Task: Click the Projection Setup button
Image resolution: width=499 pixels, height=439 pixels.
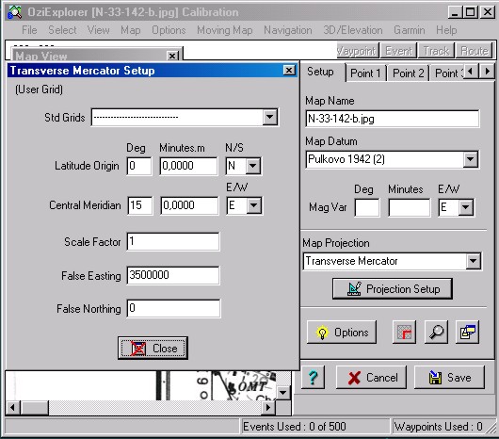Action: coord(393,288)
